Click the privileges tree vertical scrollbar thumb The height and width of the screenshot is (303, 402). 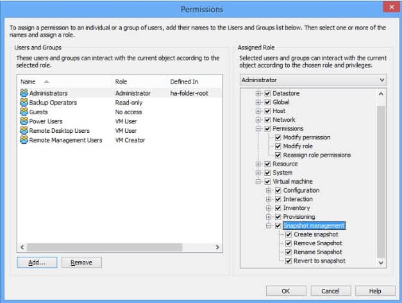(x=381, y=182)
